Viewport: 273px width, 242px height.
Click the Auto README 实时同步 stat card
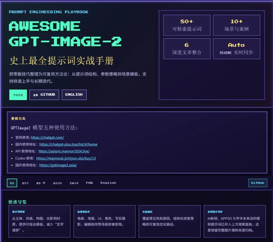(236, 49)
